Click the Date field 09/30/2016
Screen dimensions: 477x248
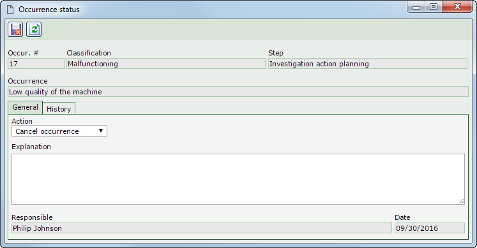tap(430, 228)
